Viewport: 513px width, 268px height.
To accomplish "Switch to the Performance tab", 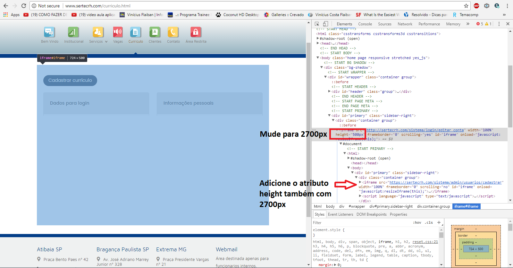I will pyautogui.click(x=429, y=24).
